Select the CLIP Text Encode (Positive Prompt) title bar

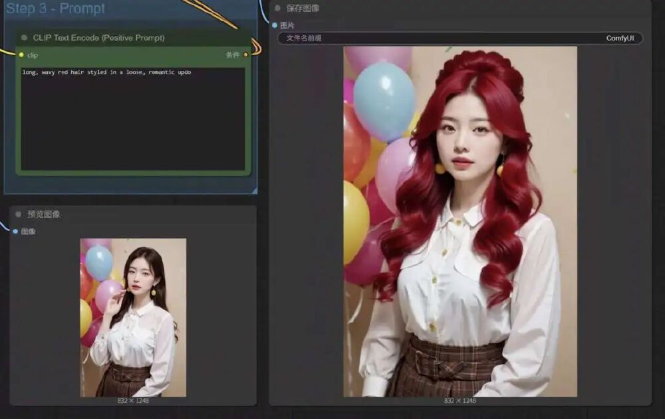pyautogui.click(x=100, y=38)
